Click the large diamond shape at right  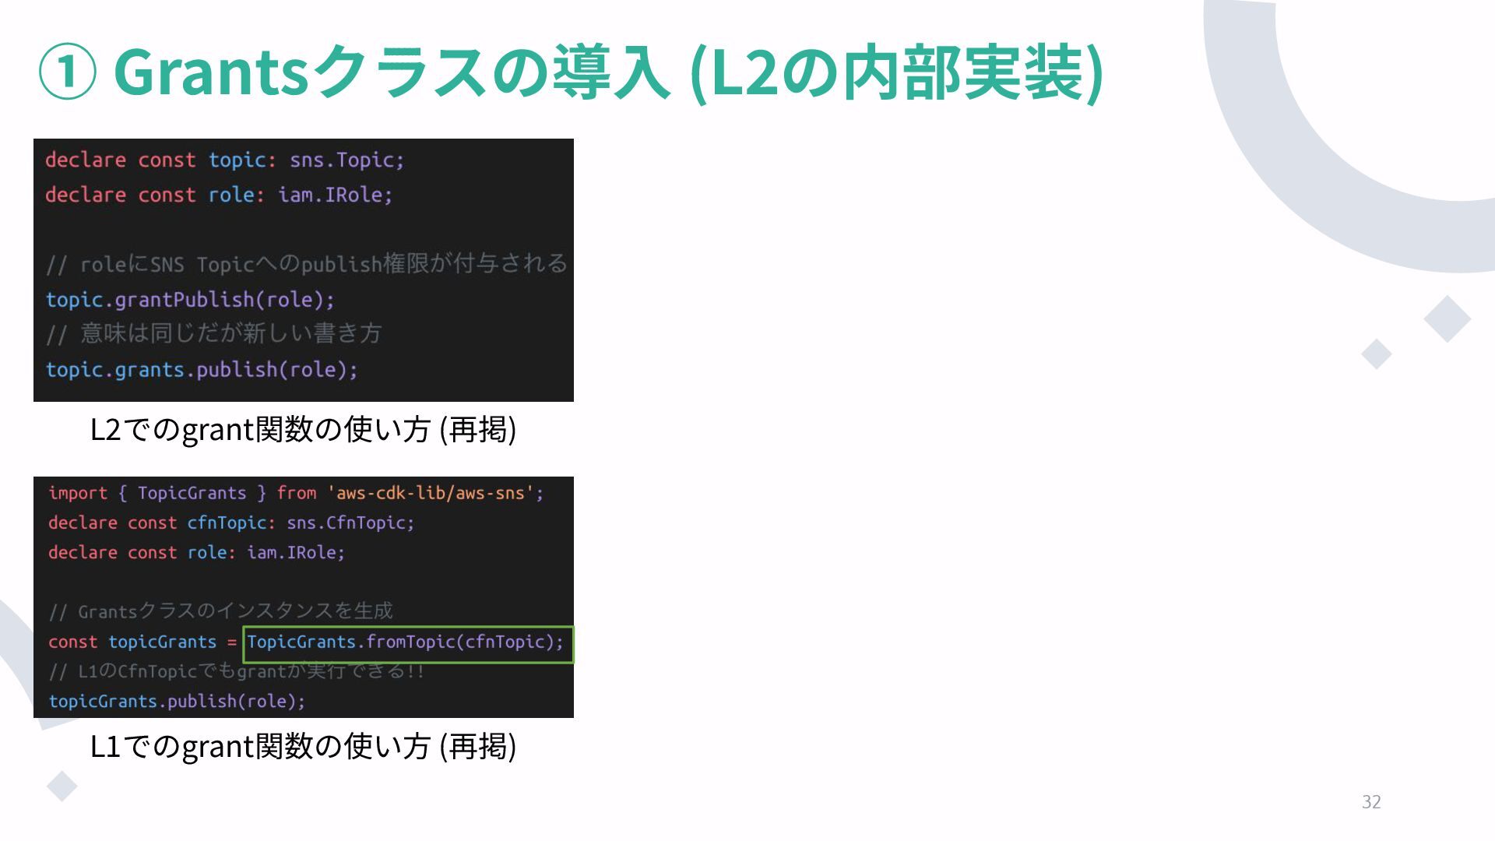(x=1447, y=318)
